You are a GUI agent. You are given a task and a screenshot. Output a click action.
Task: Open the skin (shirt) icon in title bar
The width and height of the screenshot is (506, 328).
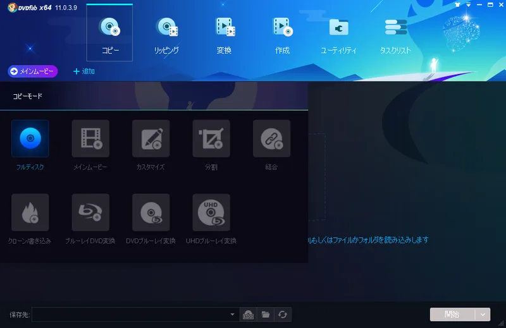[457, 4]
